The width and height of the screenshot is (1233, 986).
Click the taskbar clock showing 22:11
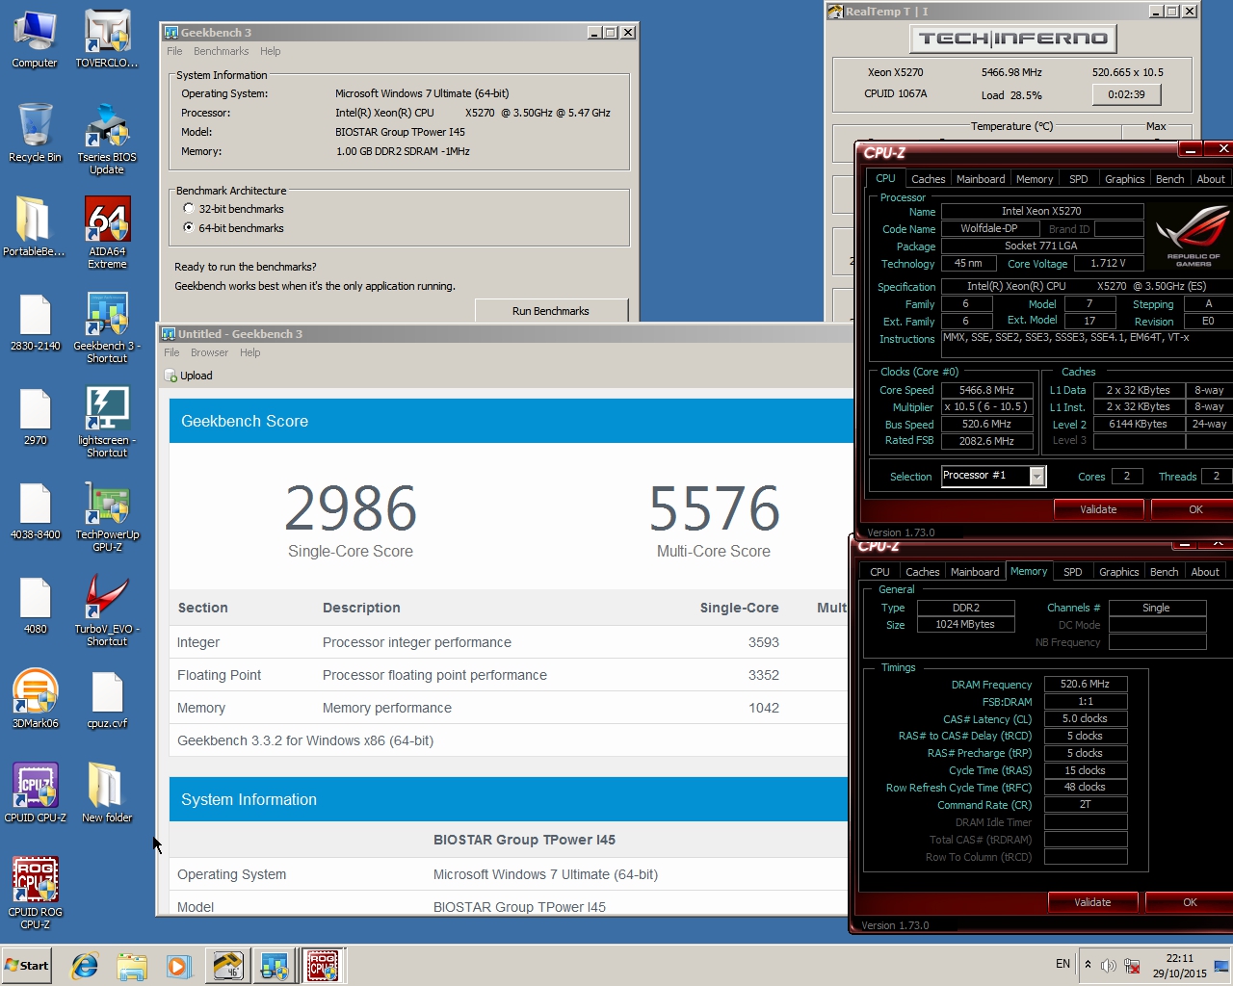[x=1179, y=966]
